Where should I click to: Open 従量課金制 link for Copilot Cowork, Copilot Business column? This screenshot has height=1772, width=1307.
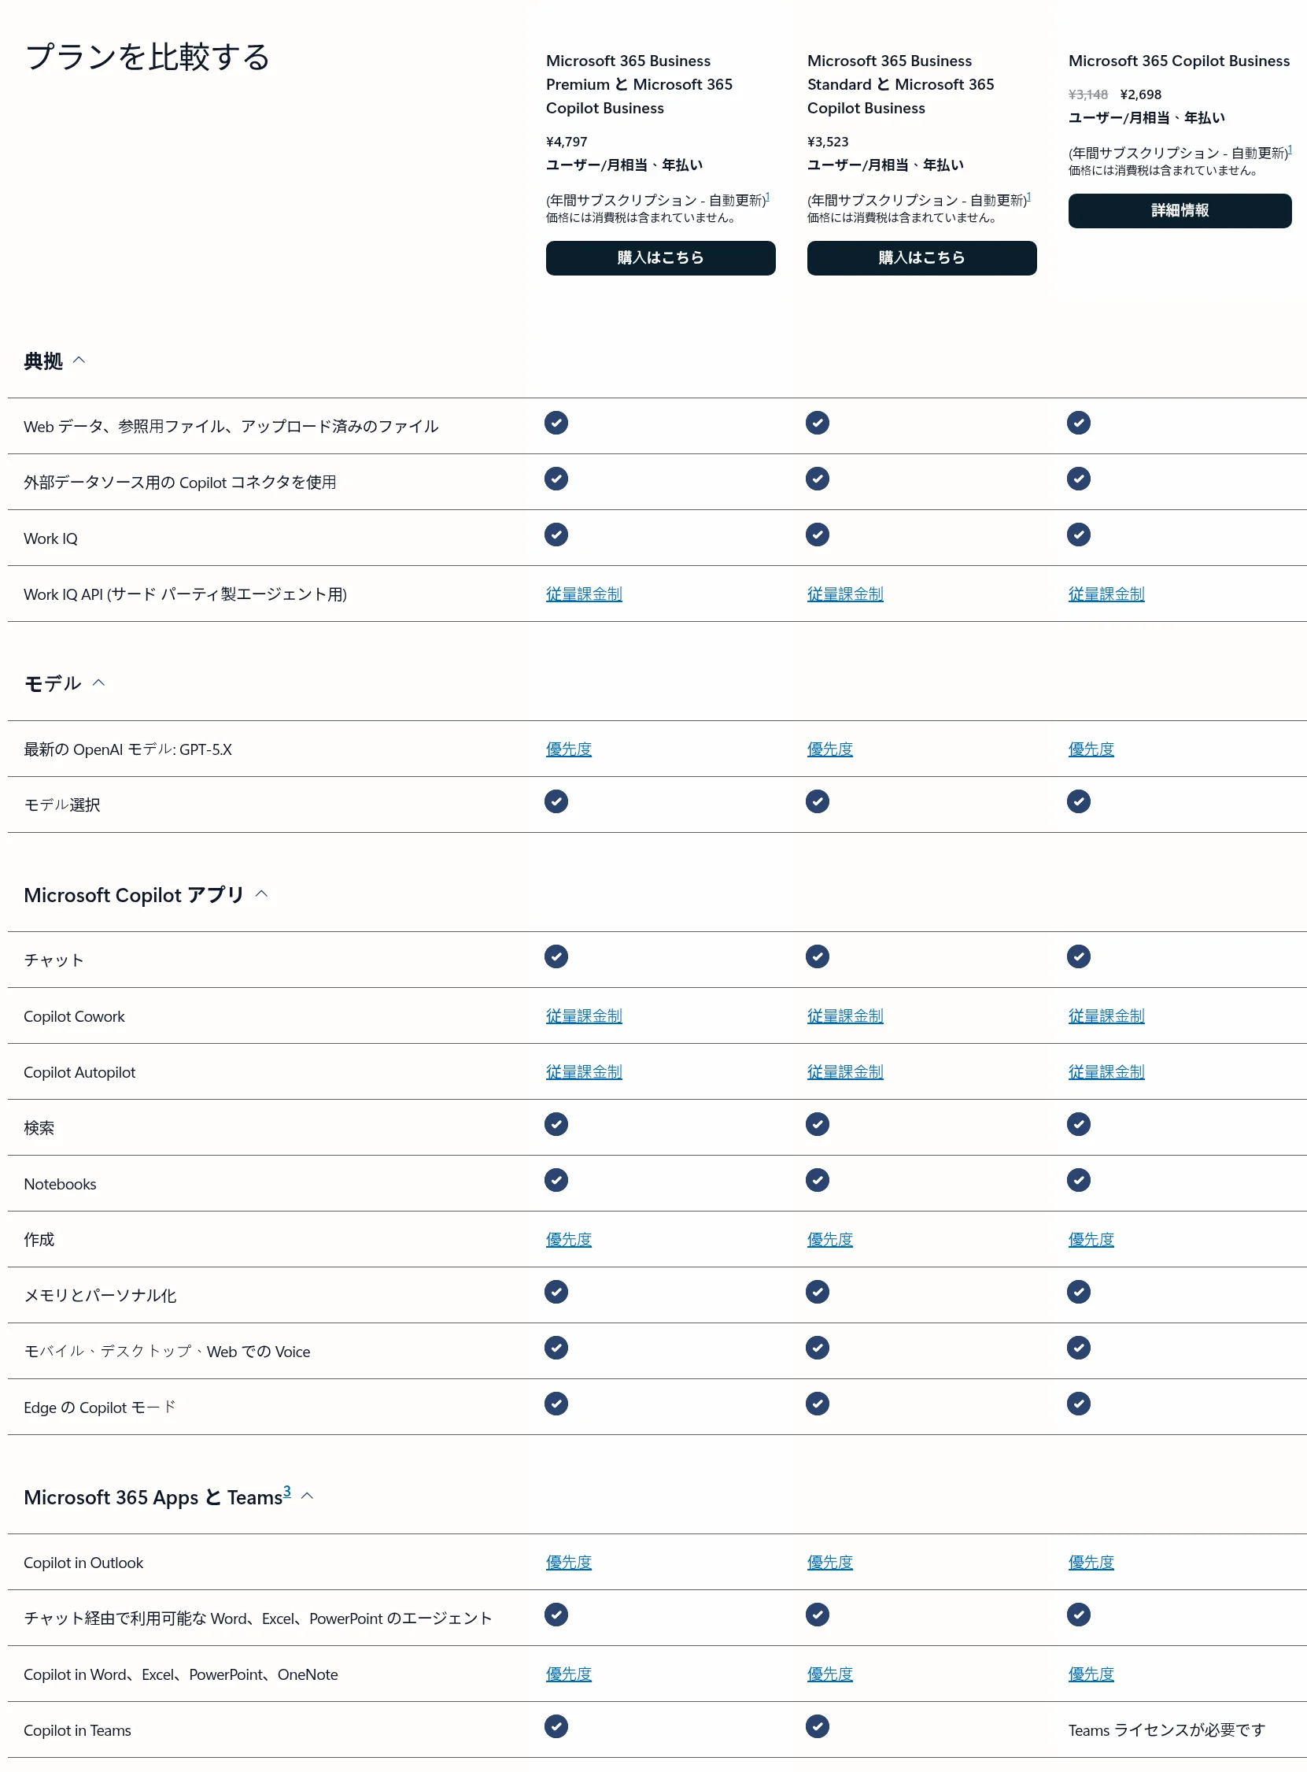click(1106, 1015)
